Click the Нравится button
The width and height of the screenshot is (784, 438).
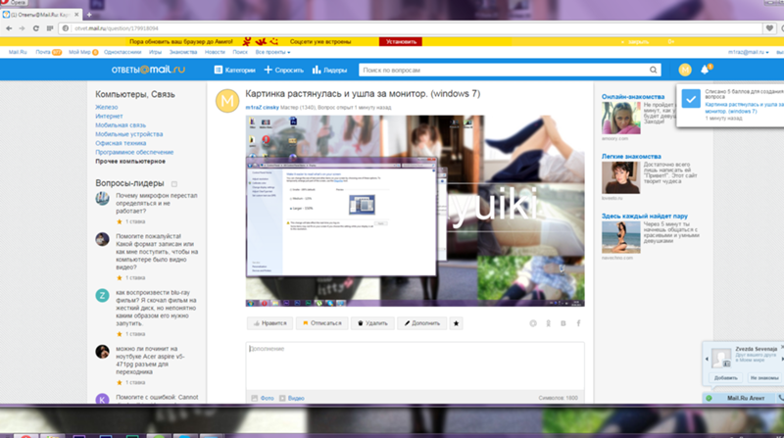pos(269,323)
